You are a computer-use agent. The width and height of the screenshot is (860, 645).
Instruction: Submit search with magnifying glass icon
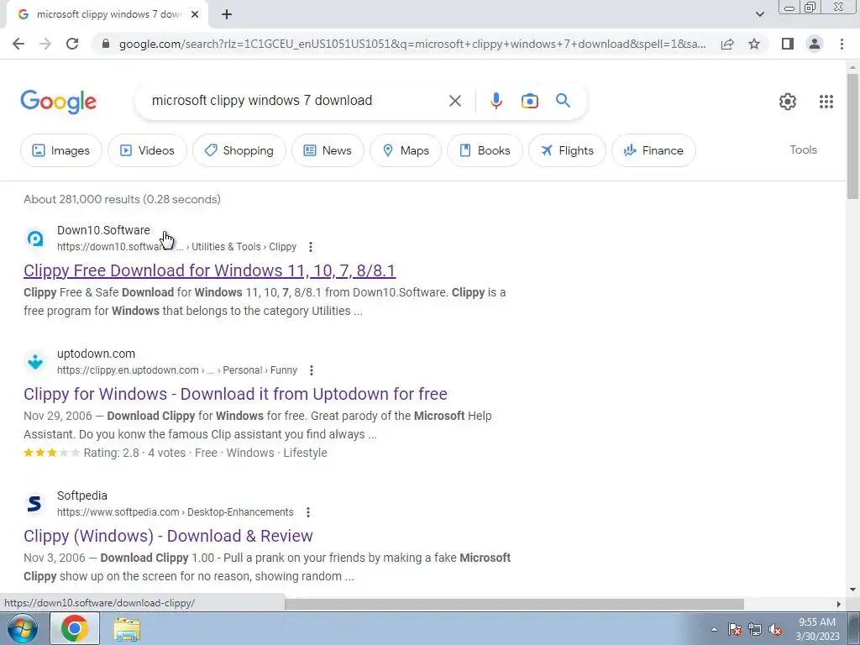563,101
